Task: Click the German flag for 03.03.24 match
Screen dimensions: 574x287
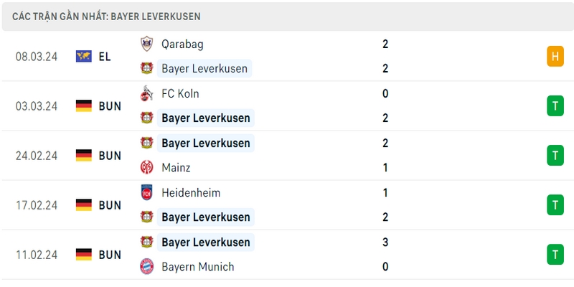Action: pos(84,105)
